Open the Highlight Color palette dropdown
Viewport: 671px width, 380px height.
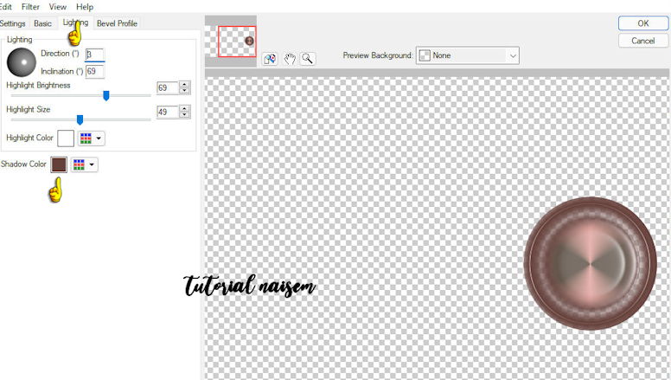pos(91,138)
